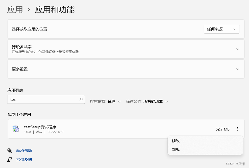Click the testSetup测试程序 app icon

click(x=16, y=129)
